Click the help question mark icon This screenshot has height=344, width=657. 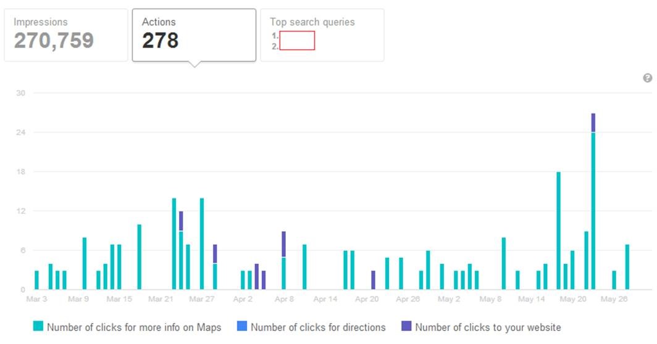tap(647, 78)
